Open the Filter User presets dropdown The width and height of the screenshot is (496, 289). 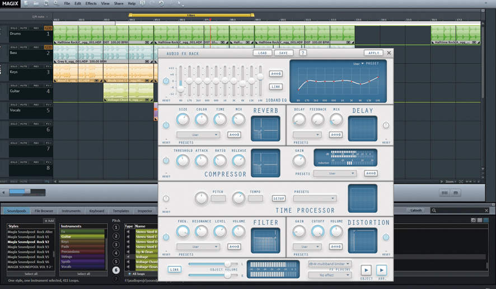pyautogui.click(x=198, y=247)
